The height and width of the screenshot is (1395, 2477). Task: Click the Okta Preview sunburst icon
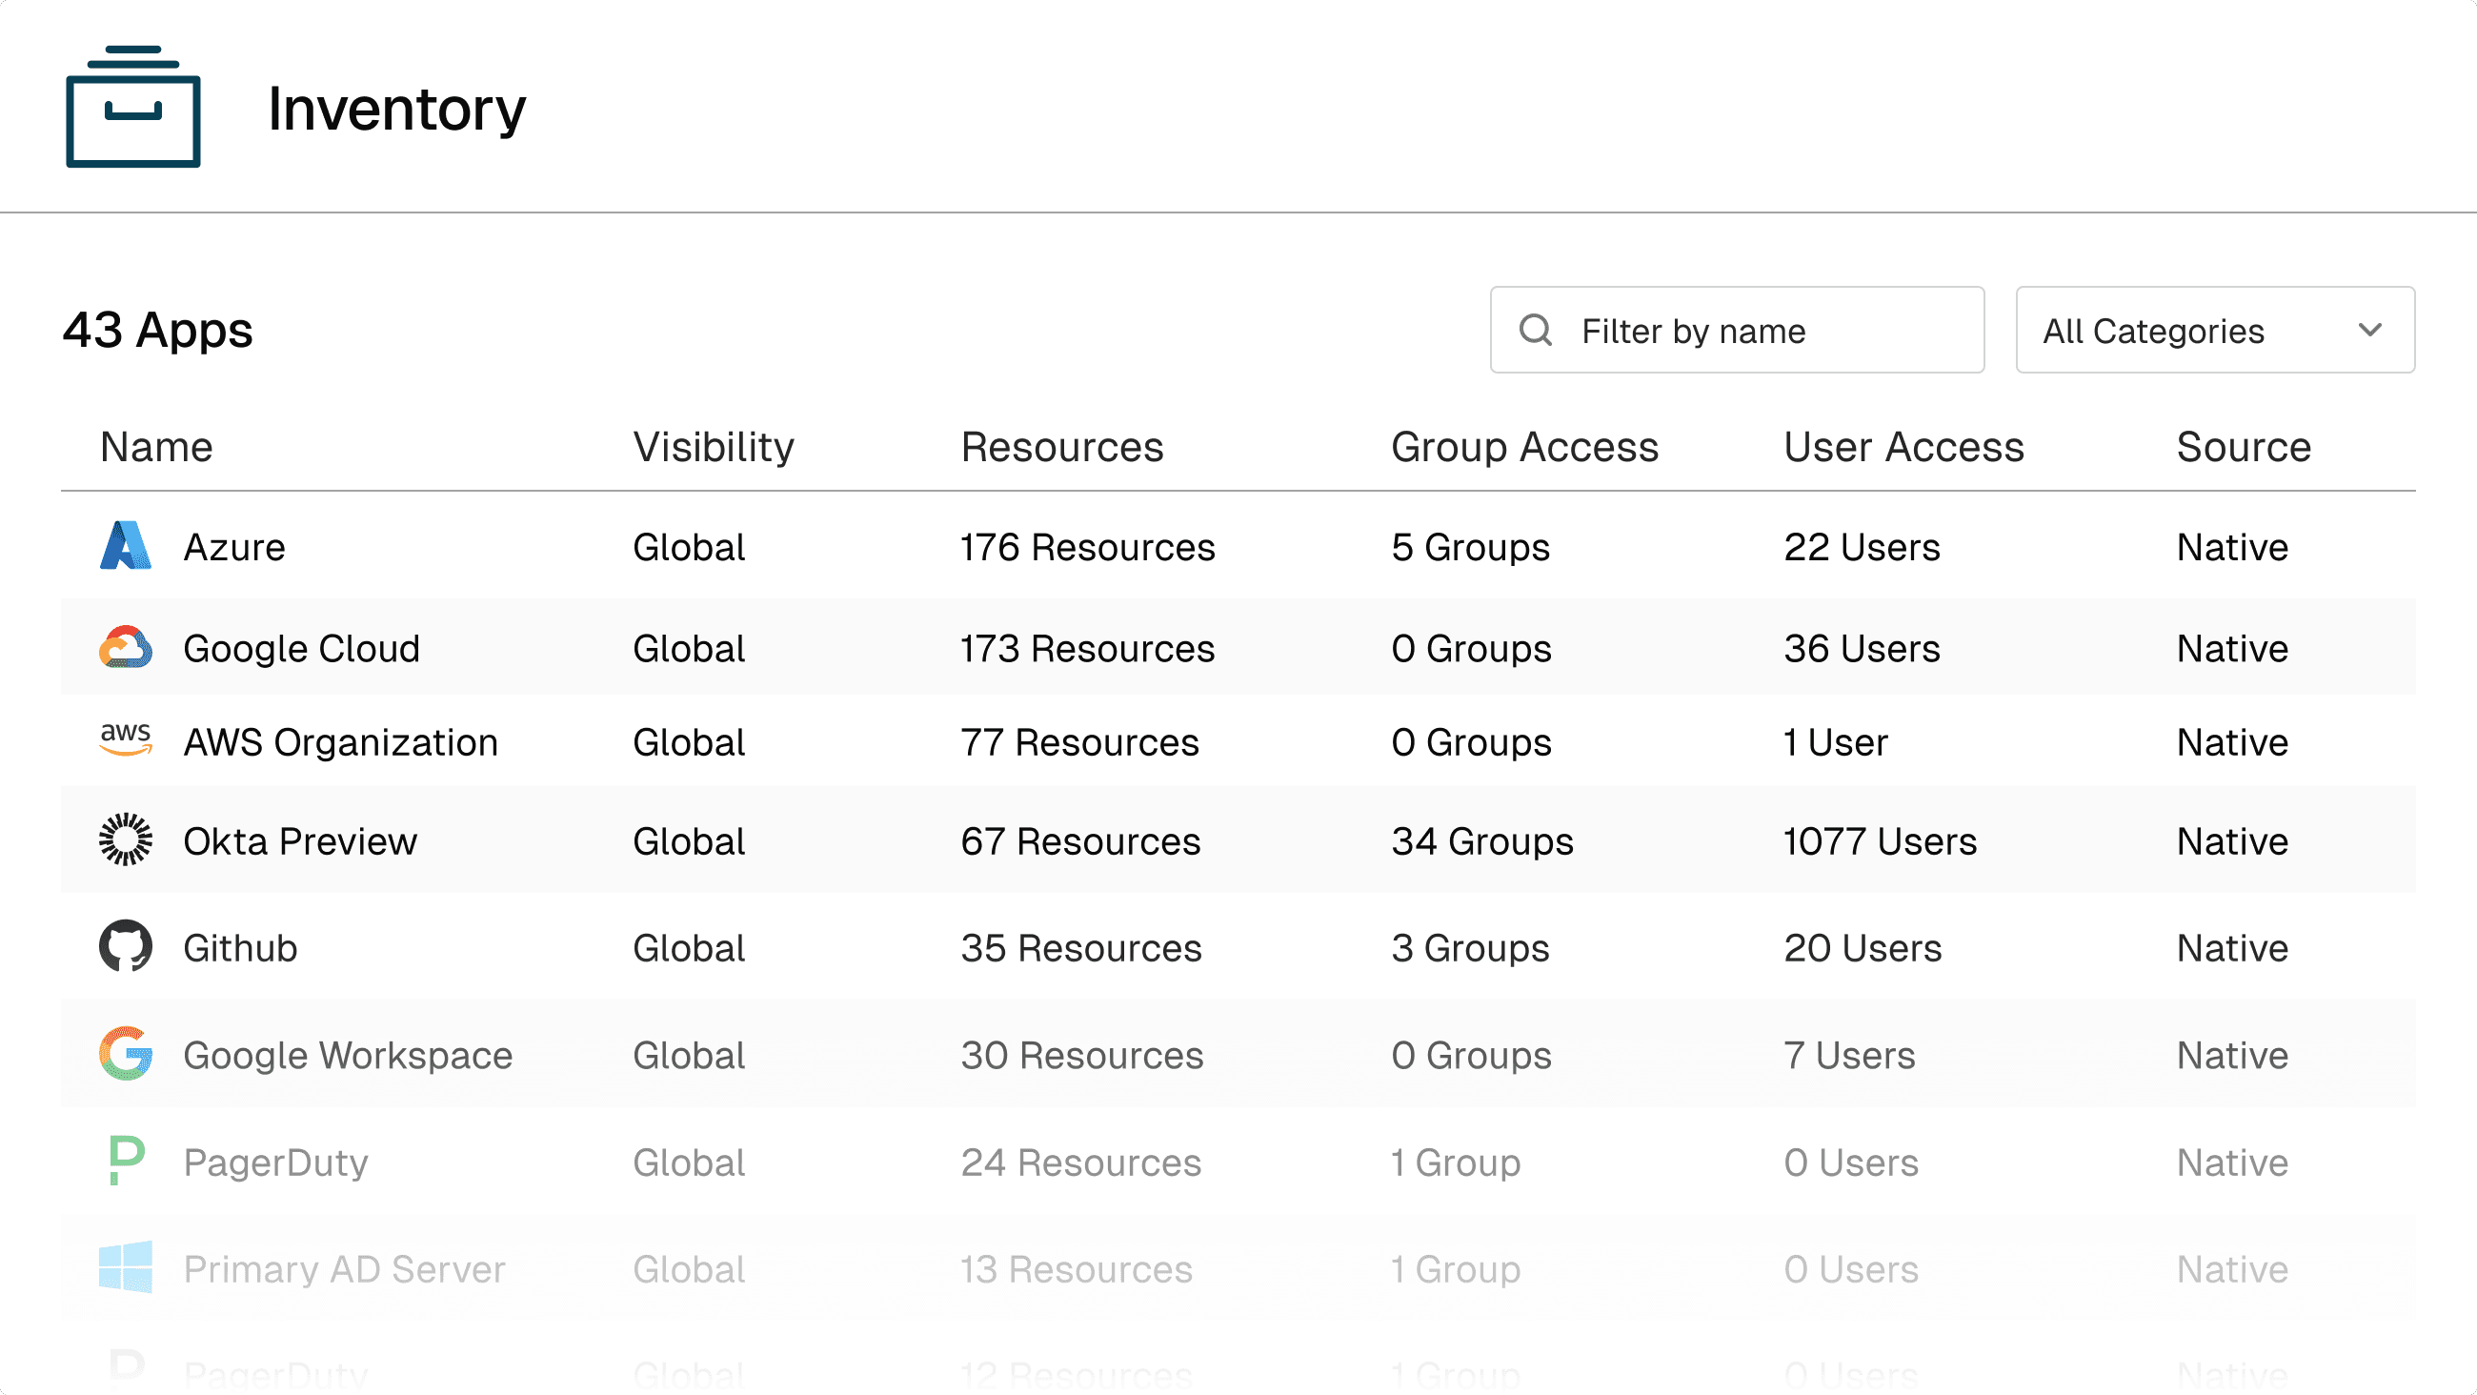(x=126, y=839)
